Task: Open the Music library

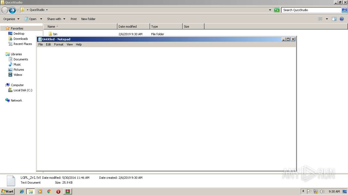Action: (x=17, y=64)
